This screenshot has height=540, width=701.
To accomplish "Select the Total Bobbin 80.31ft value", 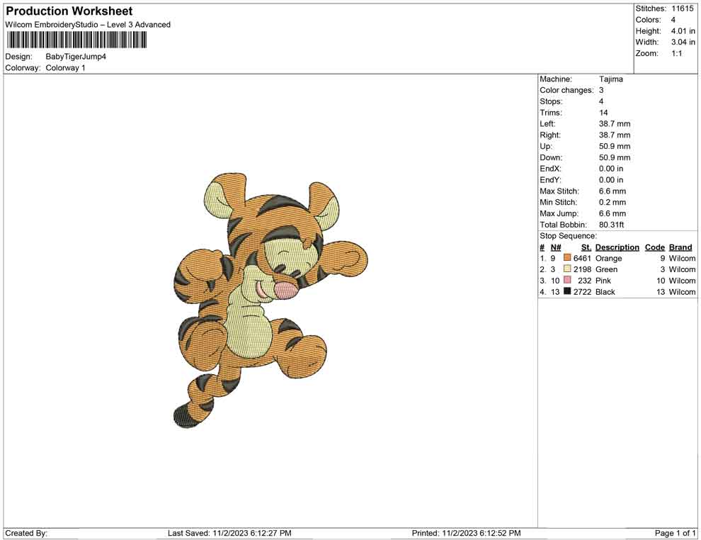I will (x=612, y=225).
